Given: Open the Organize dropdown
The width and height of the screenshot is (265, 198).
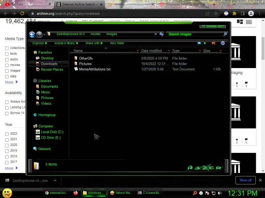Looking at the screenshot, I should 40,43.
